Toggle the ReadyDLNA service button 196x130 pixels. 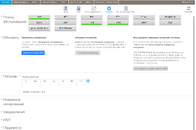coord(170,17)
